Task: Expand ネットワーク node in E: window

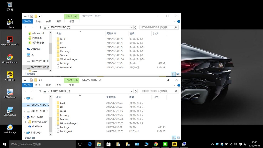Action: [24, 133]
